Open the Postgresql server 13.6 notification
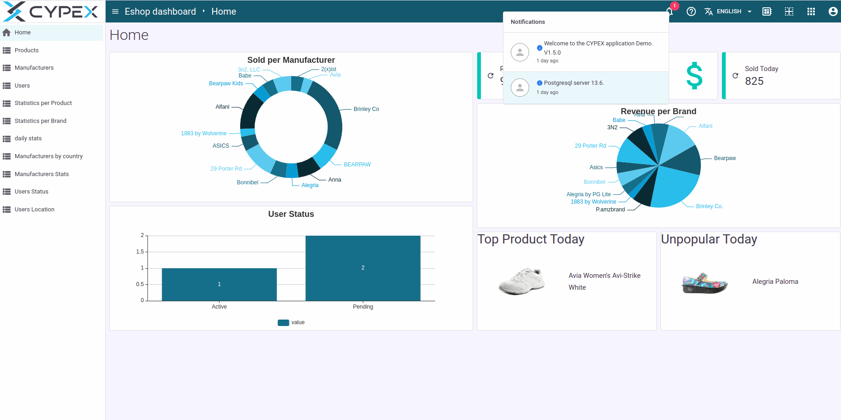Viewport: 841px width, 420px height. pyautogui.click(x=586, y=88)
